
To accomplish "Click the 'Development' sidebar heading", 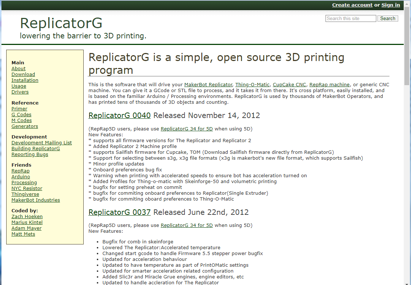I will point(29,137).
